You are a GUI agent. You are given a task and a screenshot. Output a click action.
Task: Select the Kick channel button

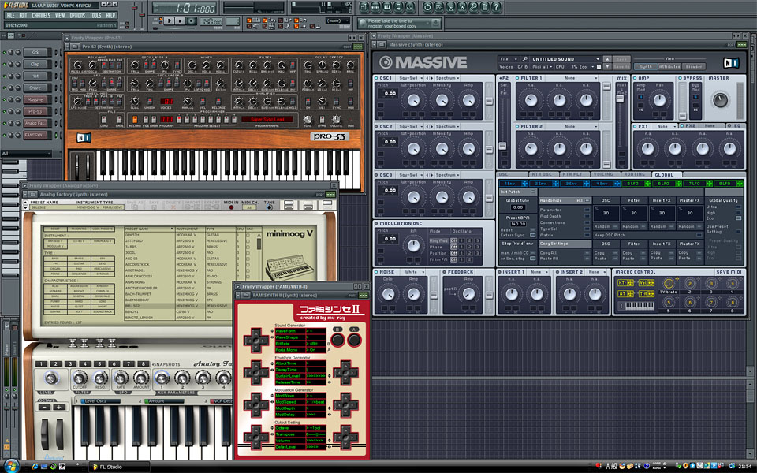point(35,52)
